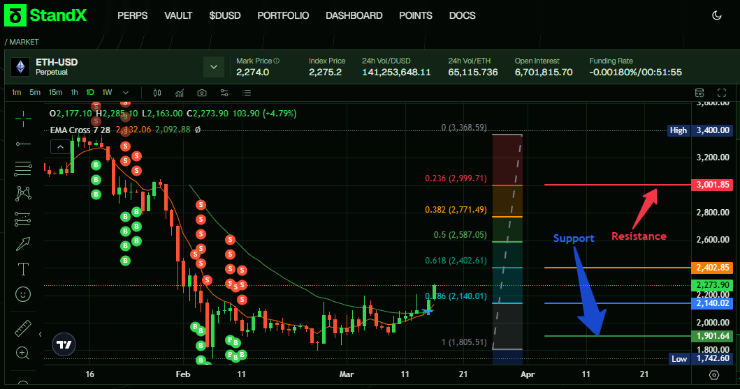Click the current price 2,273.90 label
740x389 pixels.
pyautogui.click(x=712, y=285)
